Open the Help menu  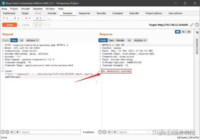(61, 9)
